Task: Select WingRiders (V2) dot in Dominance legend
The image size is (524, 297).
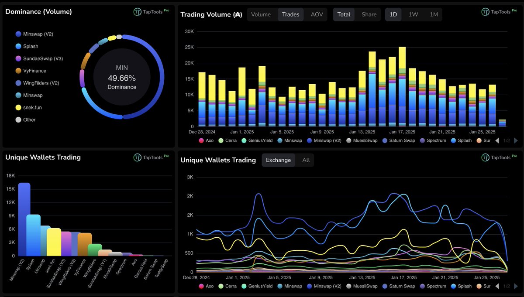Action: coord(18,83)
